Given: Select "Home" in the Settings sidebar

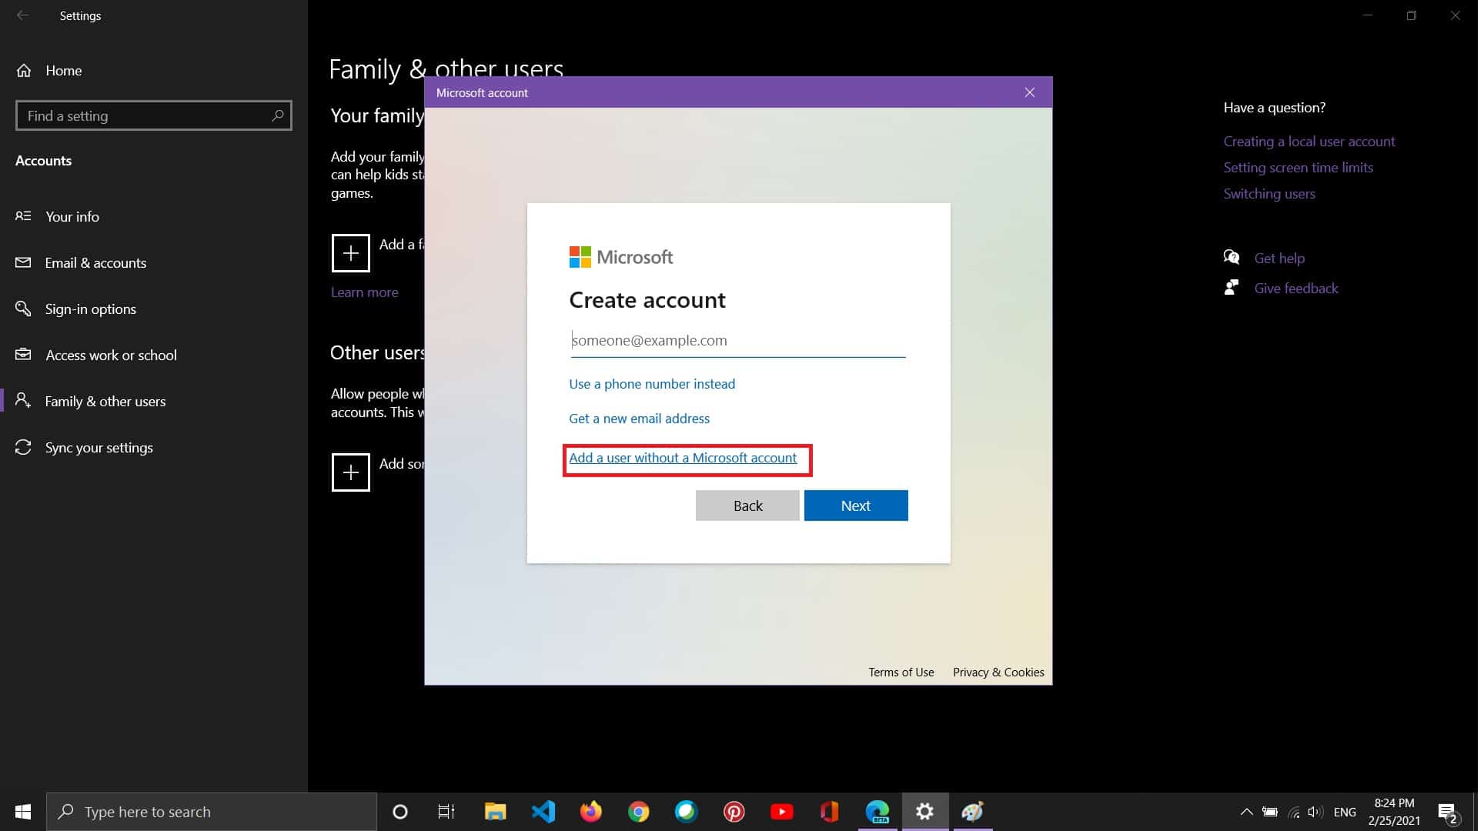Looking at the screenshot, I should coord(62,71).
